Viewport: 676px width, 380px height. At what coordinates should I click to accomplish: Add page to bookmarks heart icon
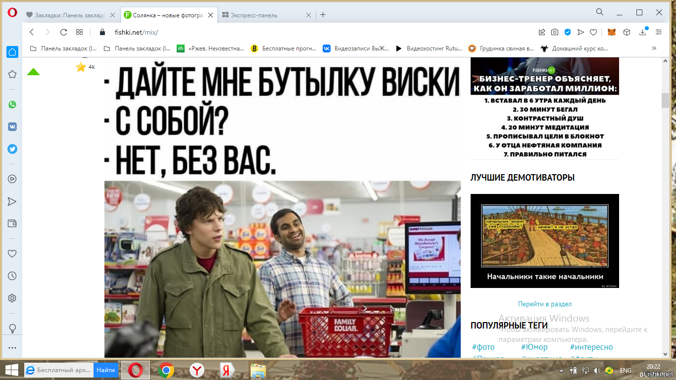pos(593,32)
